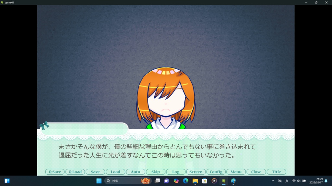Mute system volume from the tray
This screenshot has height=186, width=332.
(298, 180)
